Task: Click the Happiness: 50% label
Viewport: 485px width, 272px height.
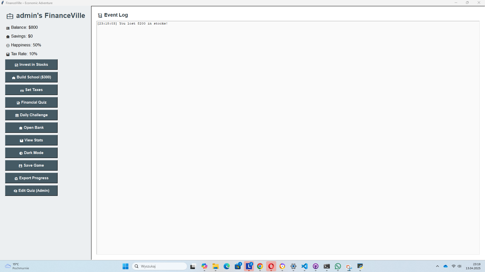Action: click(x=26, y=45)
